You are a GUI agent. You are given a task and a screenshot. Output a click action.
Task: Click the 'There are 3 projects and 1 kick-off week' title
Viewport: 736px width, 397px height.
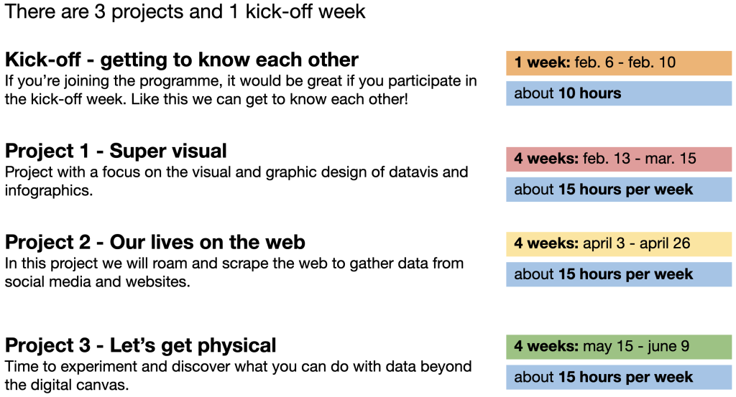point(185,11)
